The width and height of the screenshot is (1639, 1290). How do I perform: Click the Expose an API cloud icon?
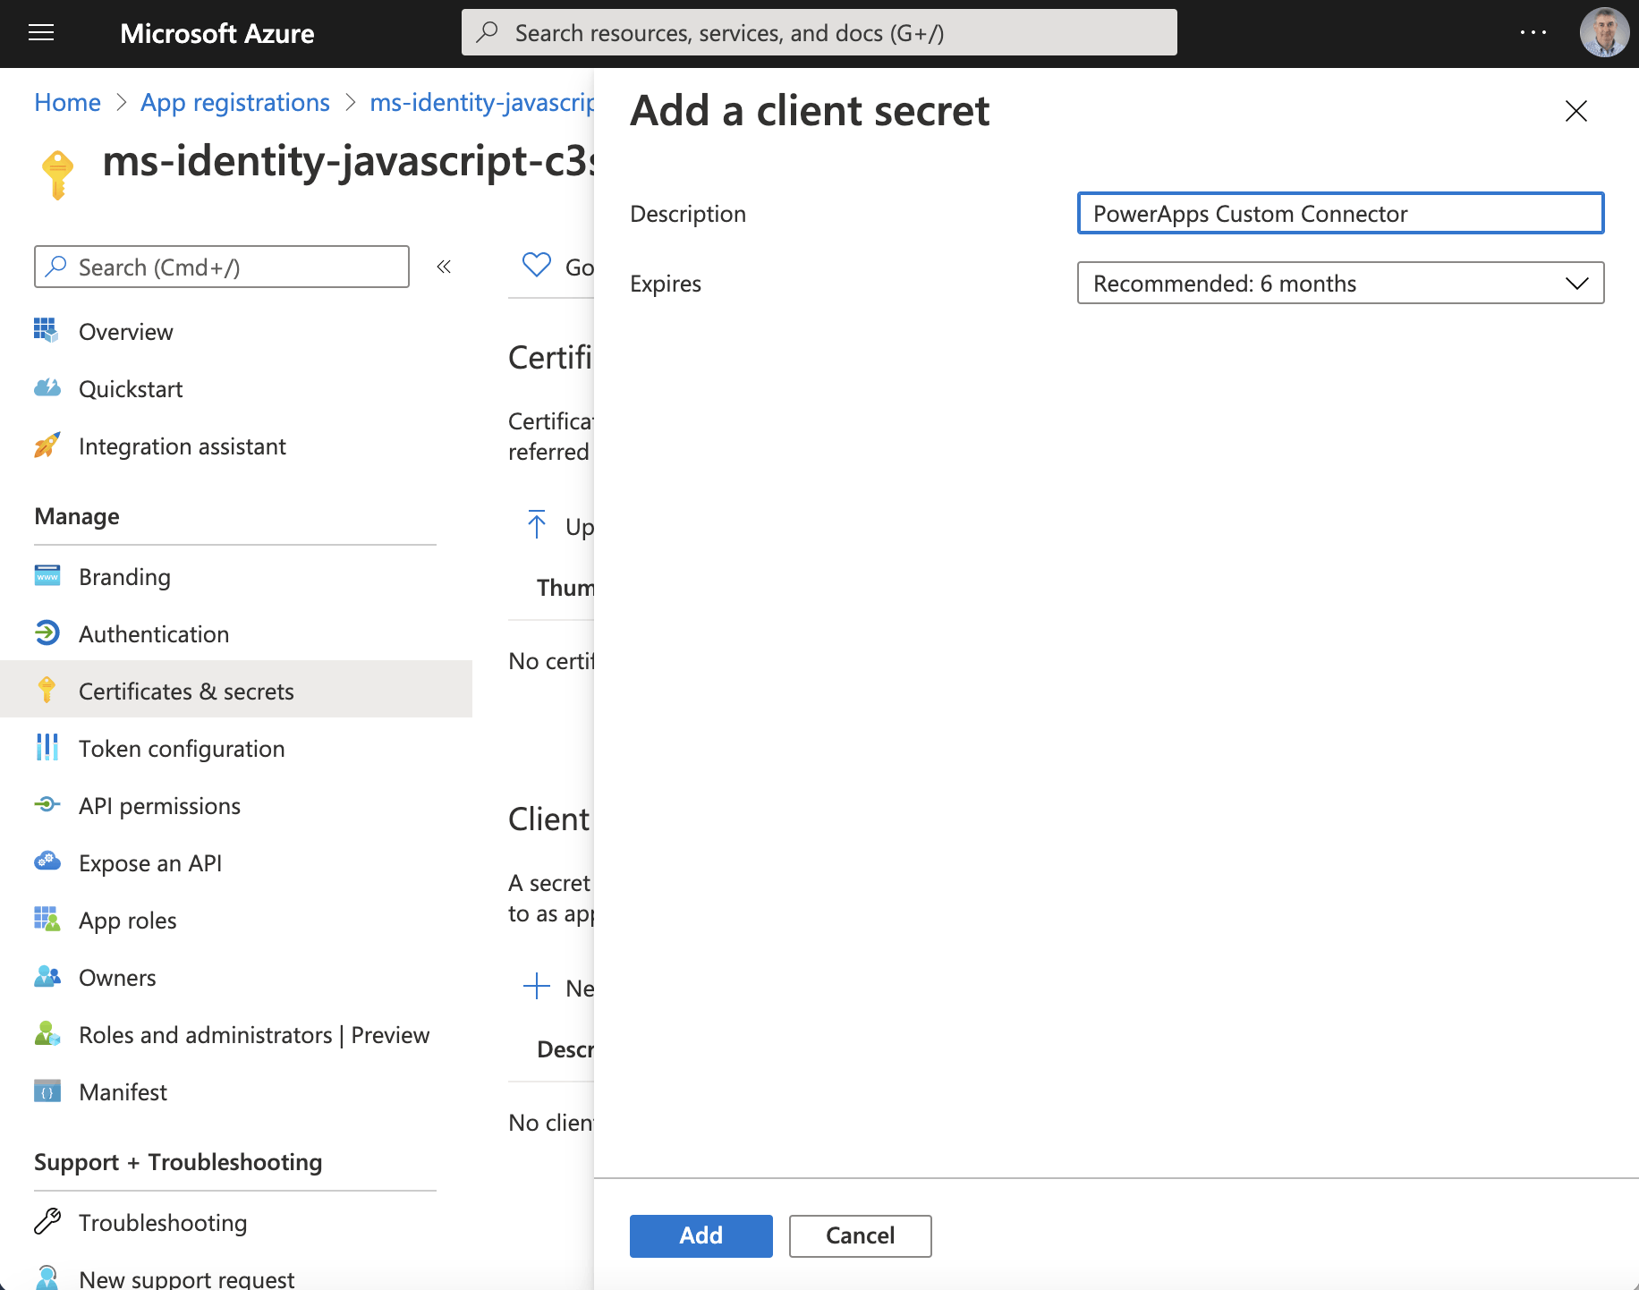(47, 862)
